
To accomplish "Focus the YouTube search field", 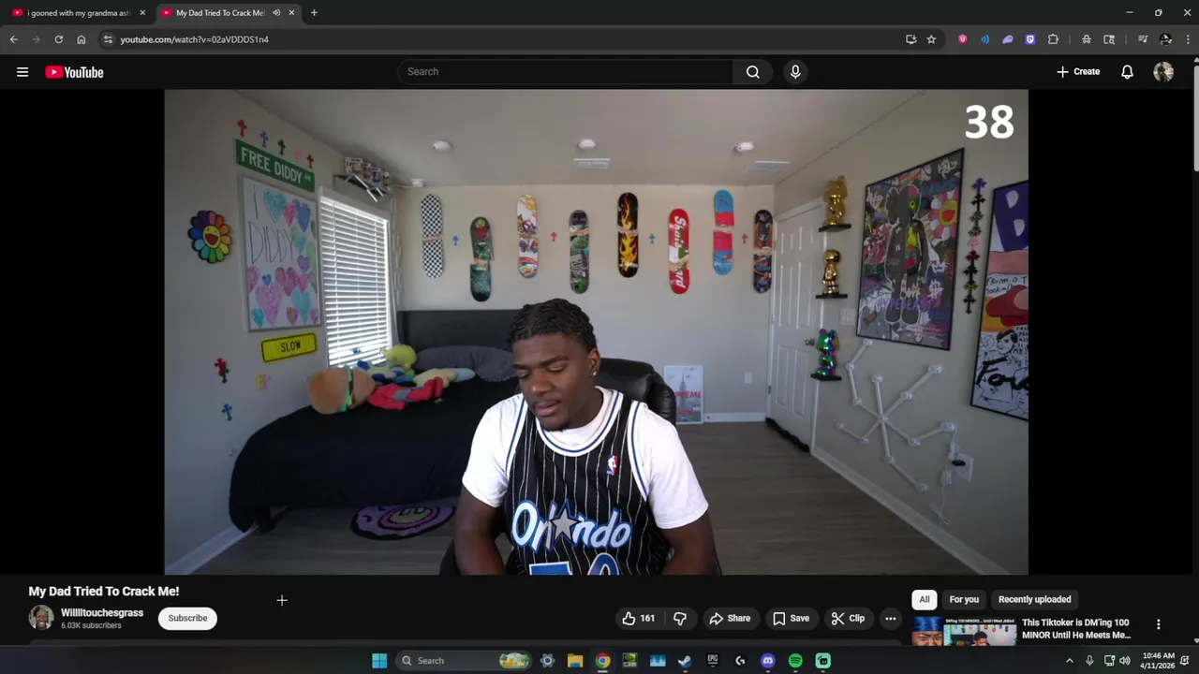I will tap(566, 72).
